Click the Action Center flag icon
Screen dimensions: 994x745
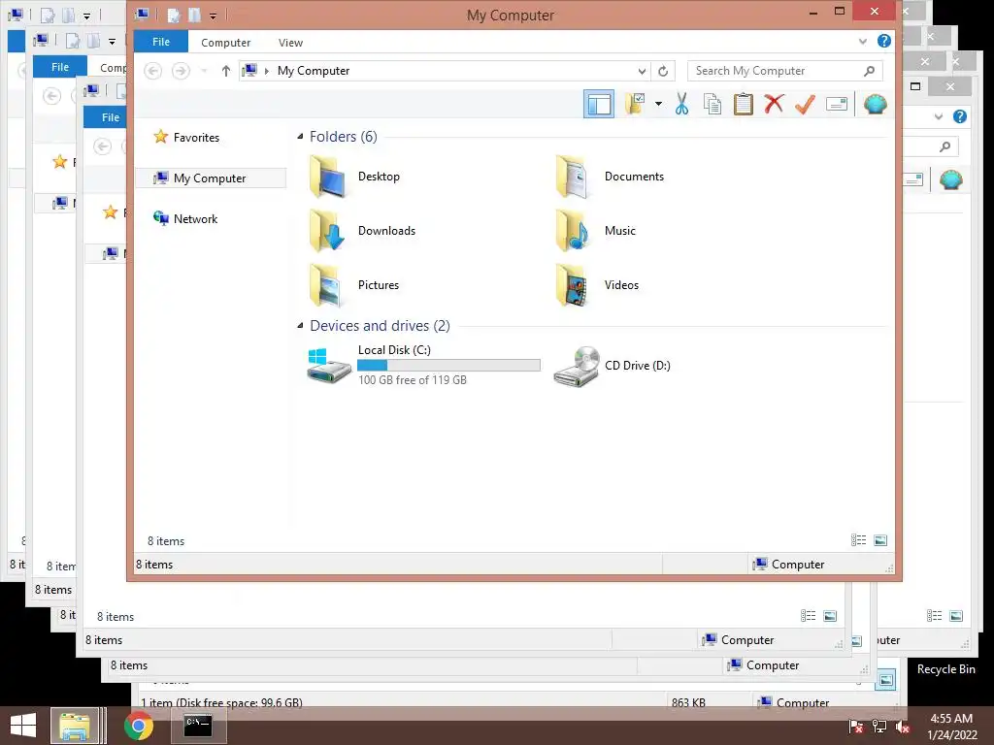[x=855, y=728]
